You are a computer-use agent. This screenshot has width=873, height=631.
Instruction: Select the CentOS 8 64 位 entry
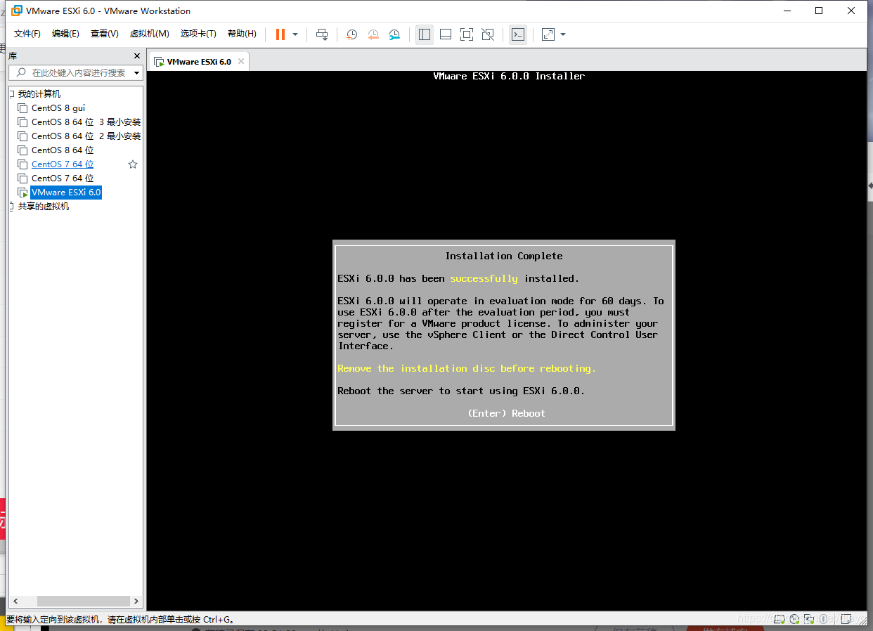[63, 150]
